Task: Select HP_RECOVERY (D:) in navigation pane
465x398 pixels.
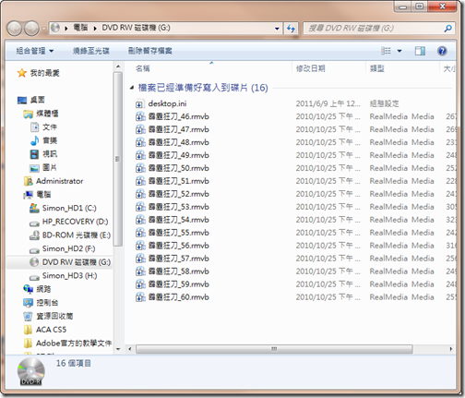Action: pos(75,222)
